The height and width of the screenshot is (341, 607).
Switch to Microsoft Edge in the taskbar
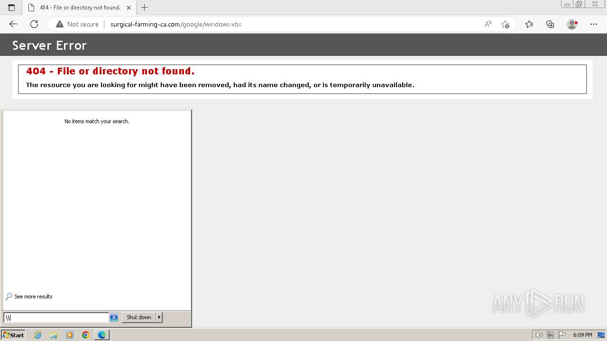[102, 335]
